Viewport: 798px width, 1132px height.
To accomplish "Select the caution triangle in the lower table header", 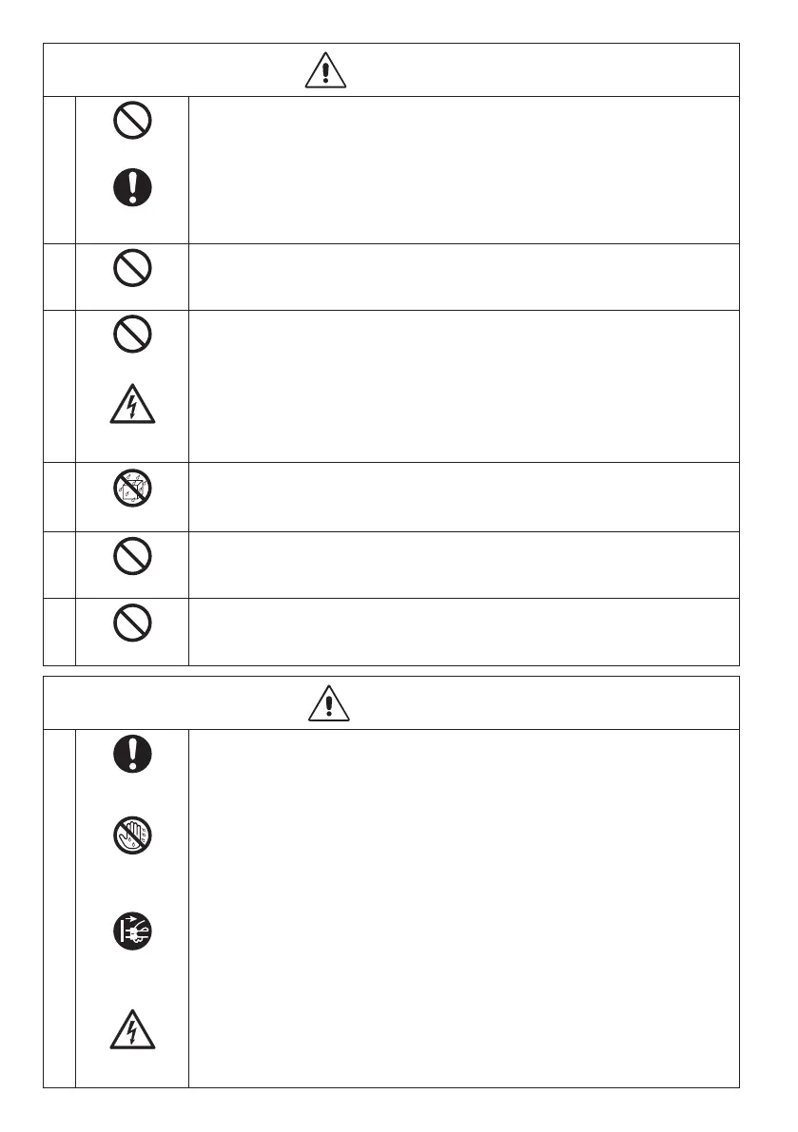I will (x=328, y=703).
